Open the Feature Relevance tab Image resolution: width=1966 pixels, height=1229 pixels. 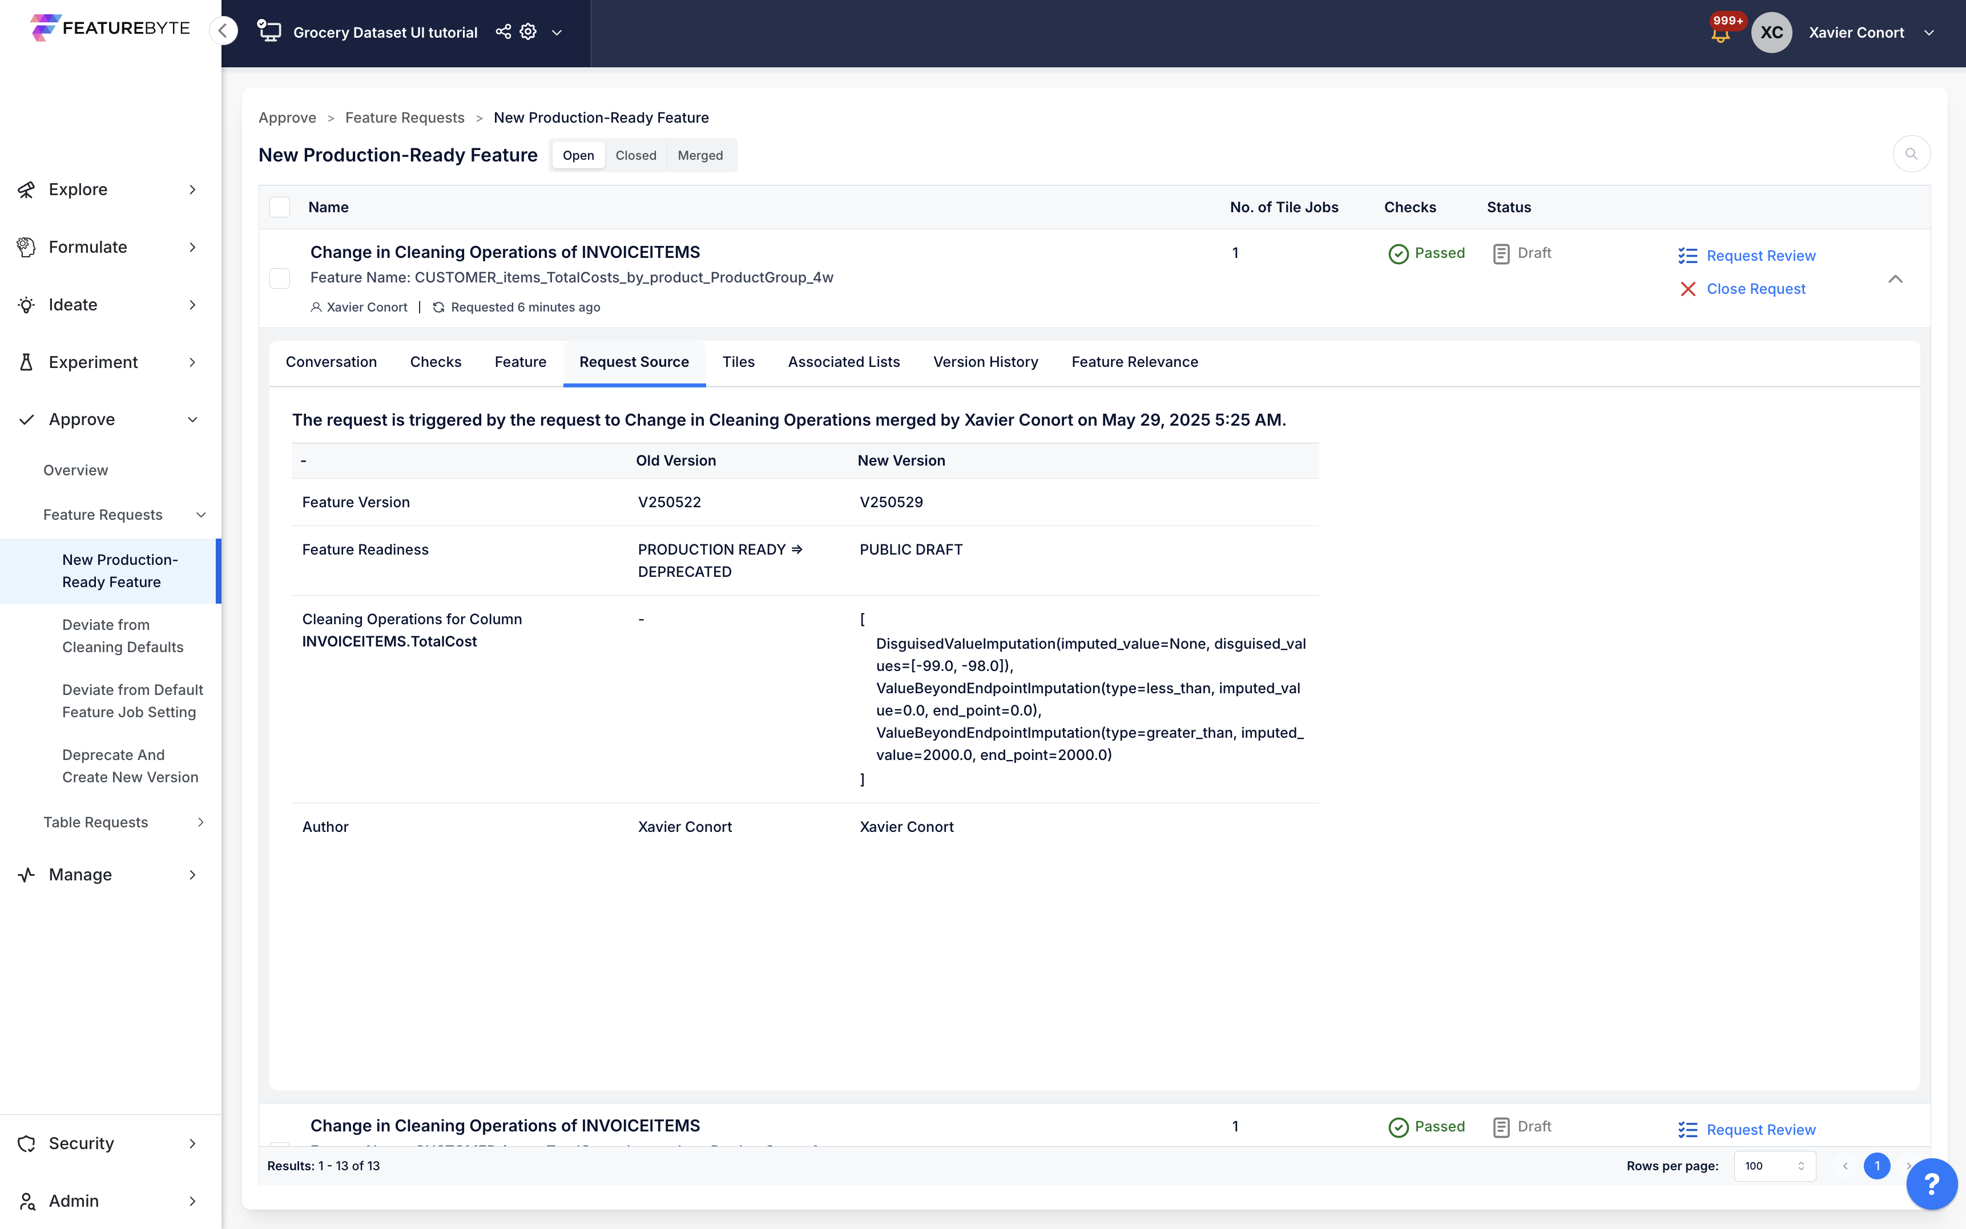(x=1134, y=362)
